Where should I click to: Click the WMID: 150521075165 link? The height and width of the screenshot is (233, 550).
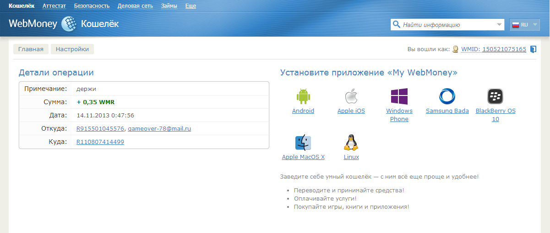(x=494, y=49)
